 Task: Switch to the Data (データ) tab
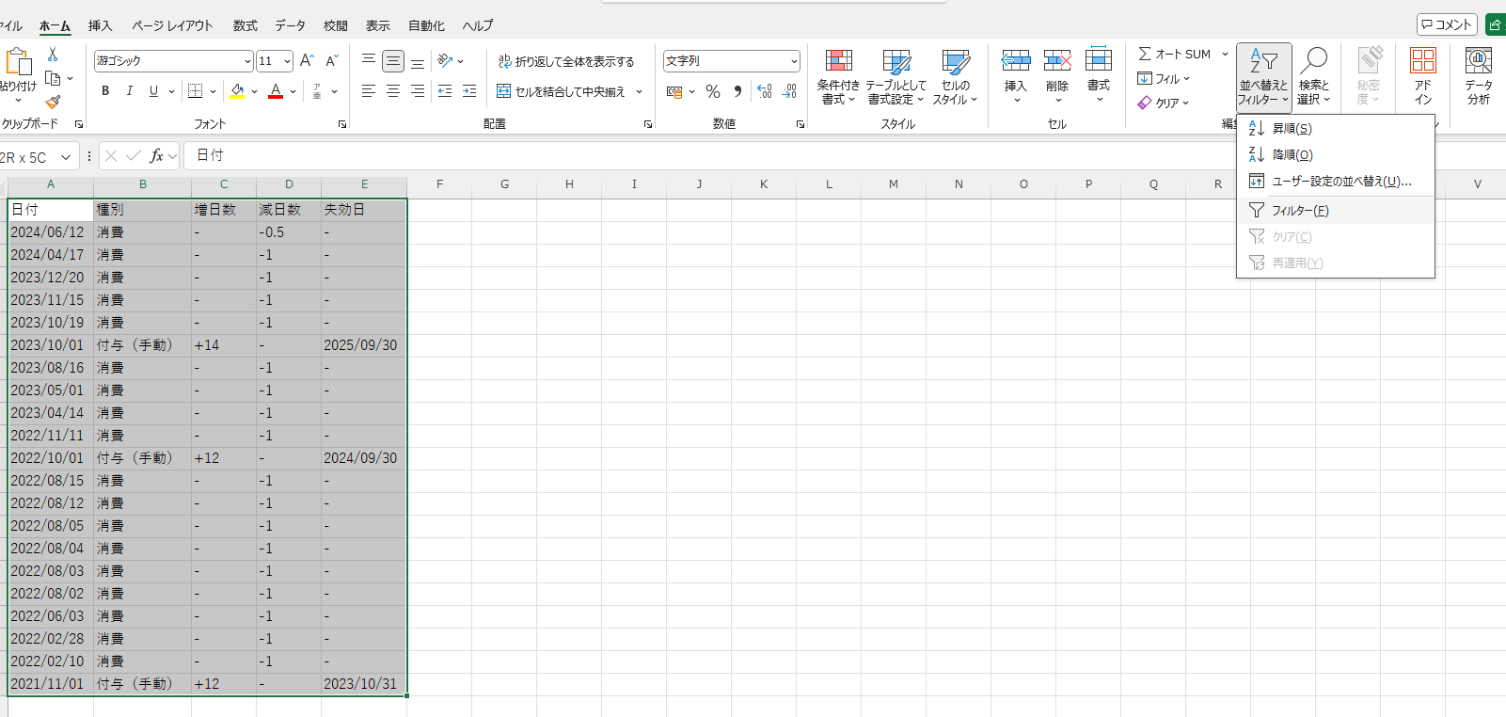click(x=290, y=25)
